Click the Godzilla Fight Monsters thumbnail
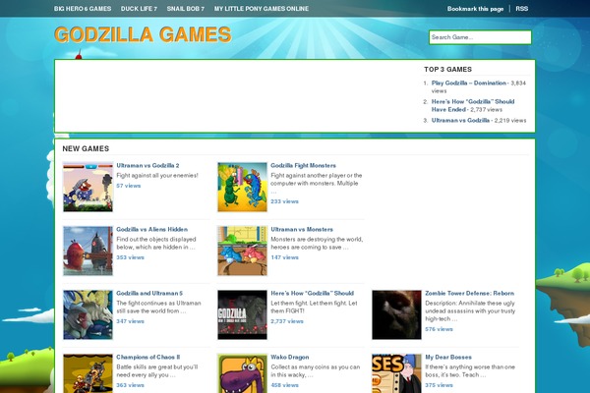The height and width of the screenshot is (393, 590). (242, 187)
